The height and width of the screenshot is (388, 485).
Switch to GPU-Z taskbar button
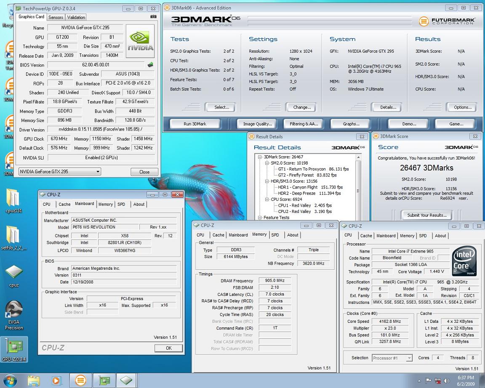click(x=104, y=380)
